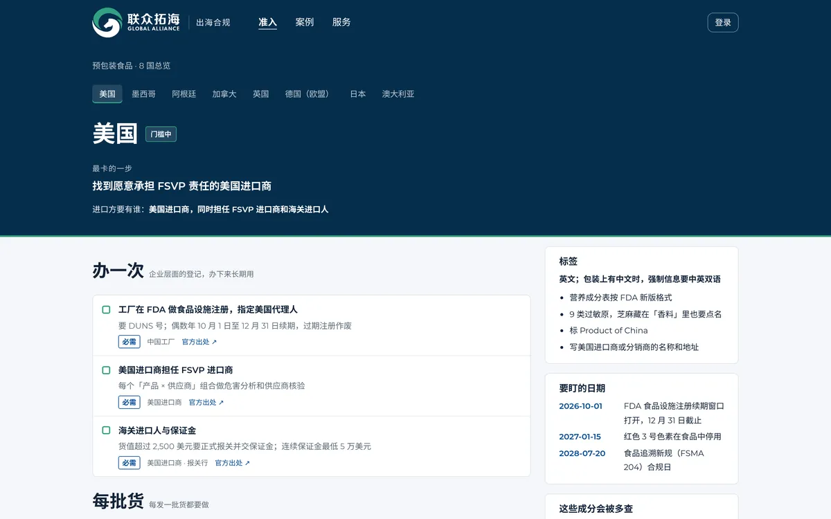Select the 美国 country tab

click(x=107, y=94)
